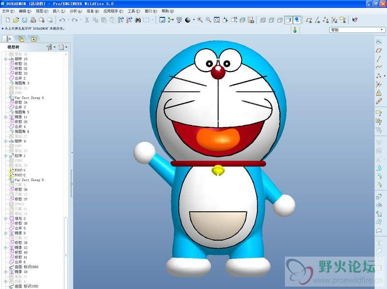Select the shaded display mode icon
The height and width of the screenshot is (289, 387).
(288, 20)
